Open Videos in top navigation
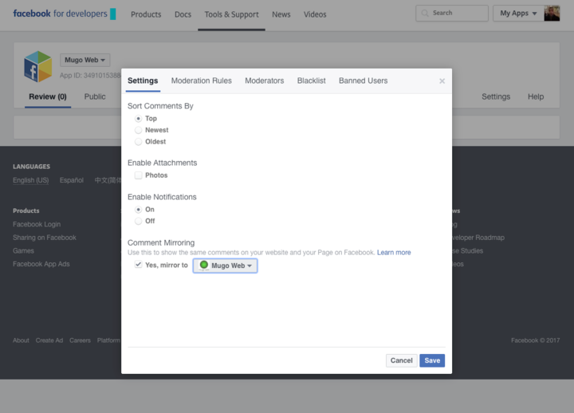Screen dimensions: 574x413 click(x=315, y=14)
